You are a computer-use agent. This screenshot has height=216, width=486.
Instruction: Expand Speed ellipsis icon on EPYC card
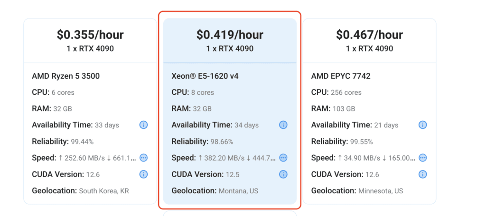tap(423, 158)
